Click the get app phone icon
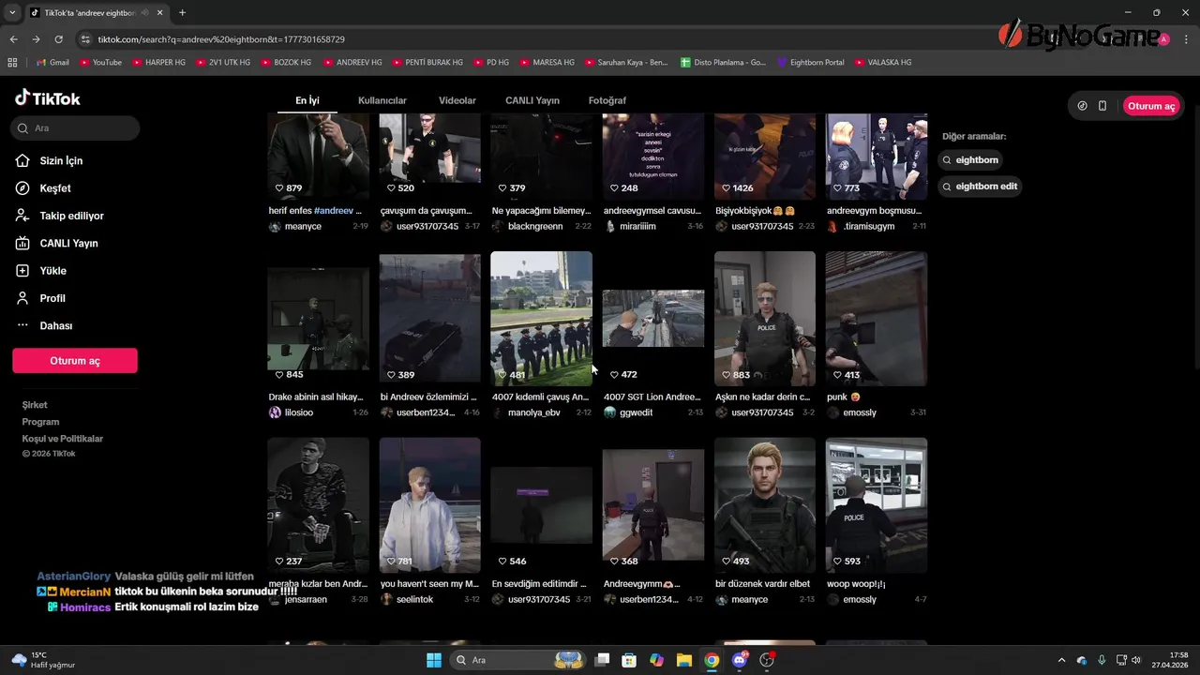 click(x=1102, y=106)
